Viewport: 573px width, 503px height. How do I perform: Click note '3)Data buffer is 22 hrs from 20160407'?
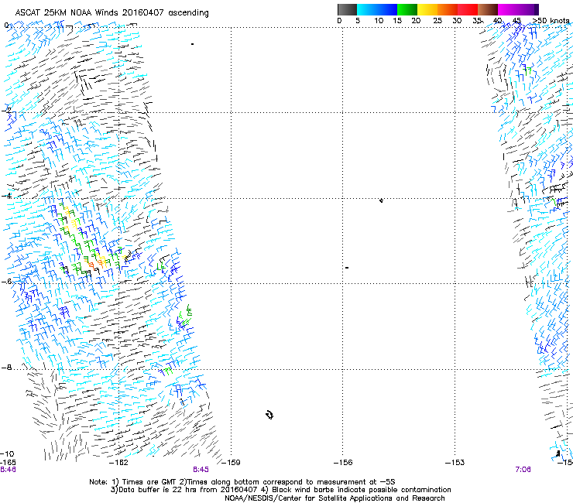pos(184,490)
